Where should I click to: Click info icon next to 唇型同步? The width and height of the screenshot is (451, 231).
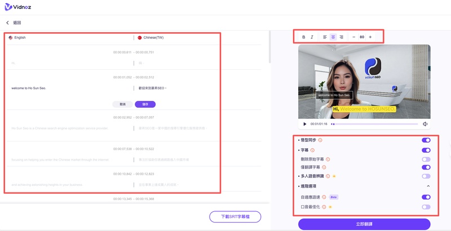[x=321, y=140]
